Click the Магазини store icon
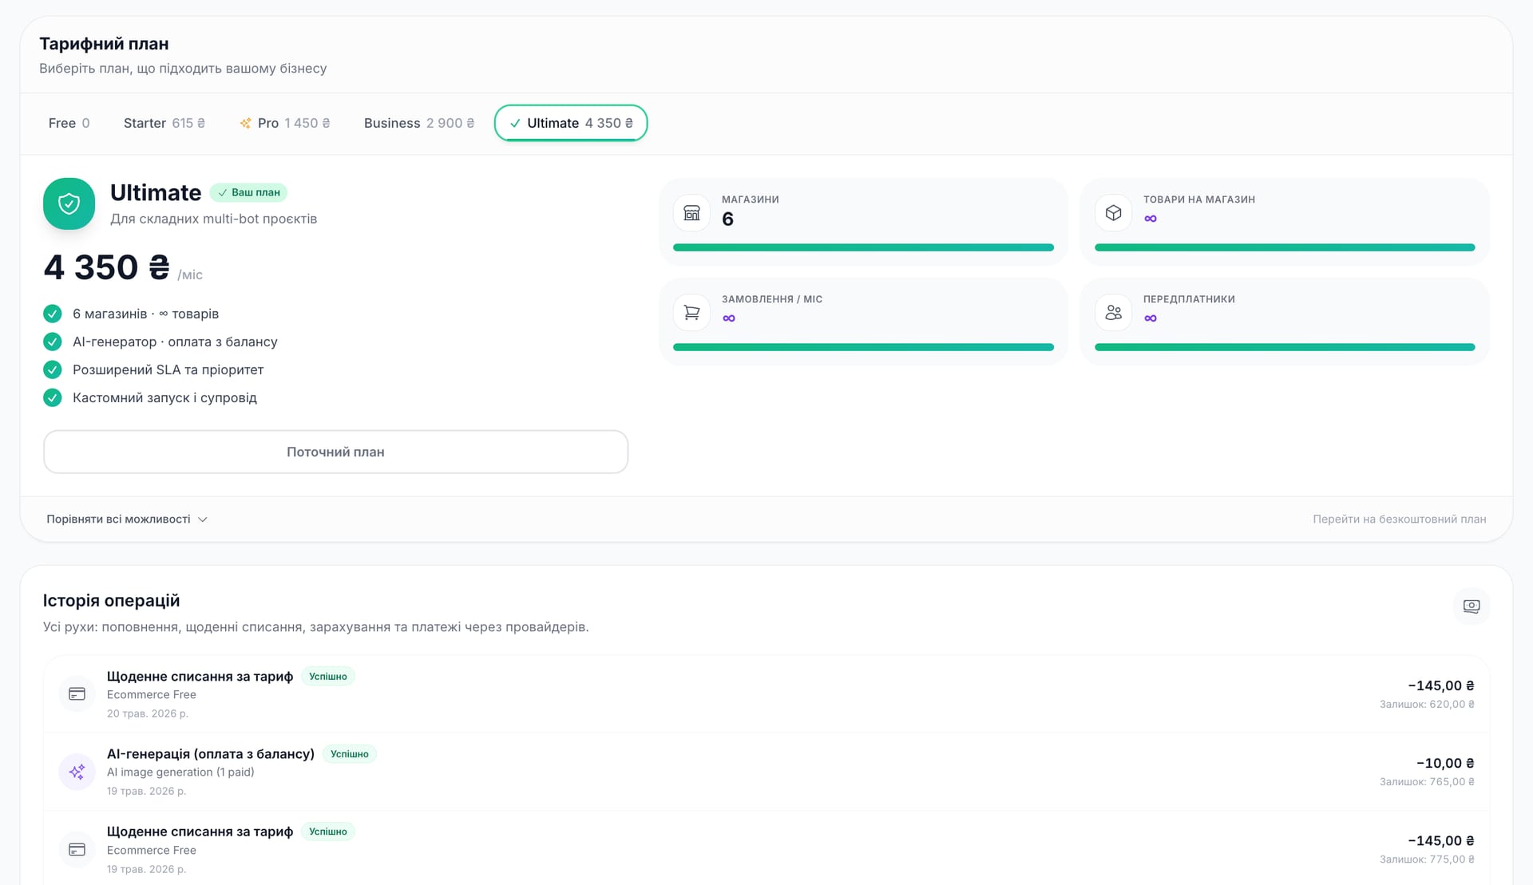This screenshot has width=1533, height=885. point(691,213)
